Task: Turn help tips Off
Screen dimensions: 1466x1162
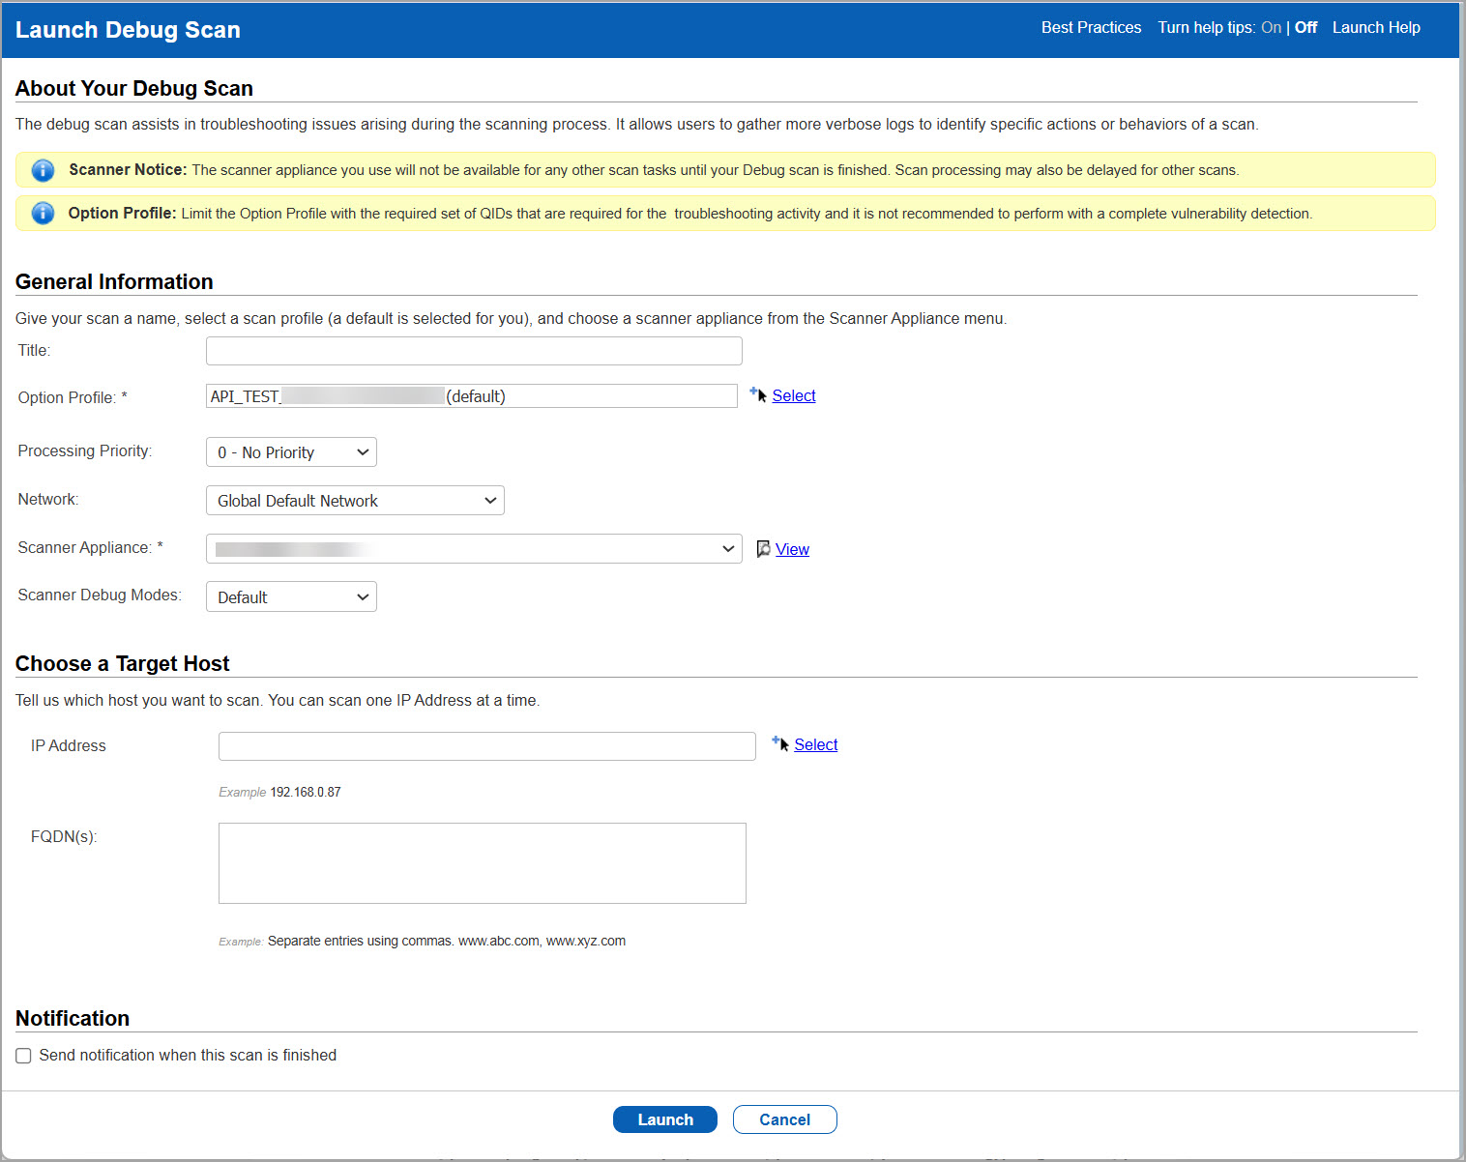Action: pos(1305,28)
